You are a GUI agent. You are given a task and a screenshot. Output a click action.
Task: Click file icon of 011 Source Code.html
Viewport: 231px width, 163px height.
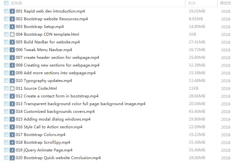[12, 88]
